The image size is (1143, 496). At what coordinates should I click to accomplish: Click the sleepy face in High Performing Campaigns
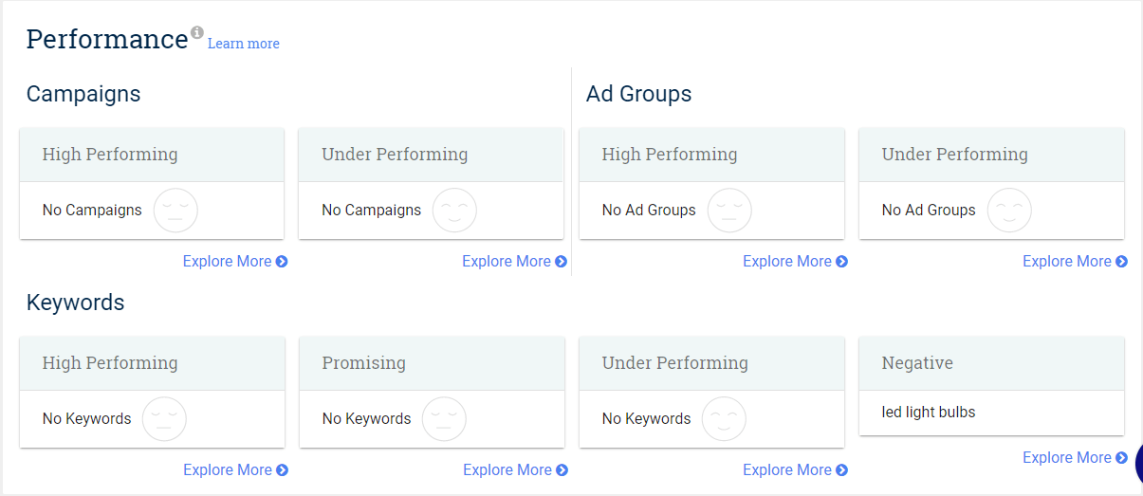pyautogui.click(x=175, y=211)
